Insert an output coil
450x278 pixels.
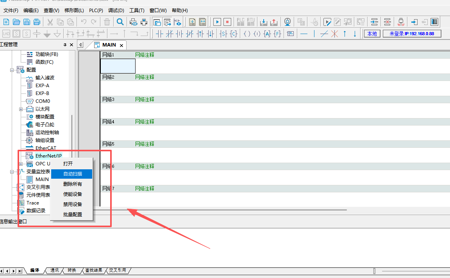point(247,34)
